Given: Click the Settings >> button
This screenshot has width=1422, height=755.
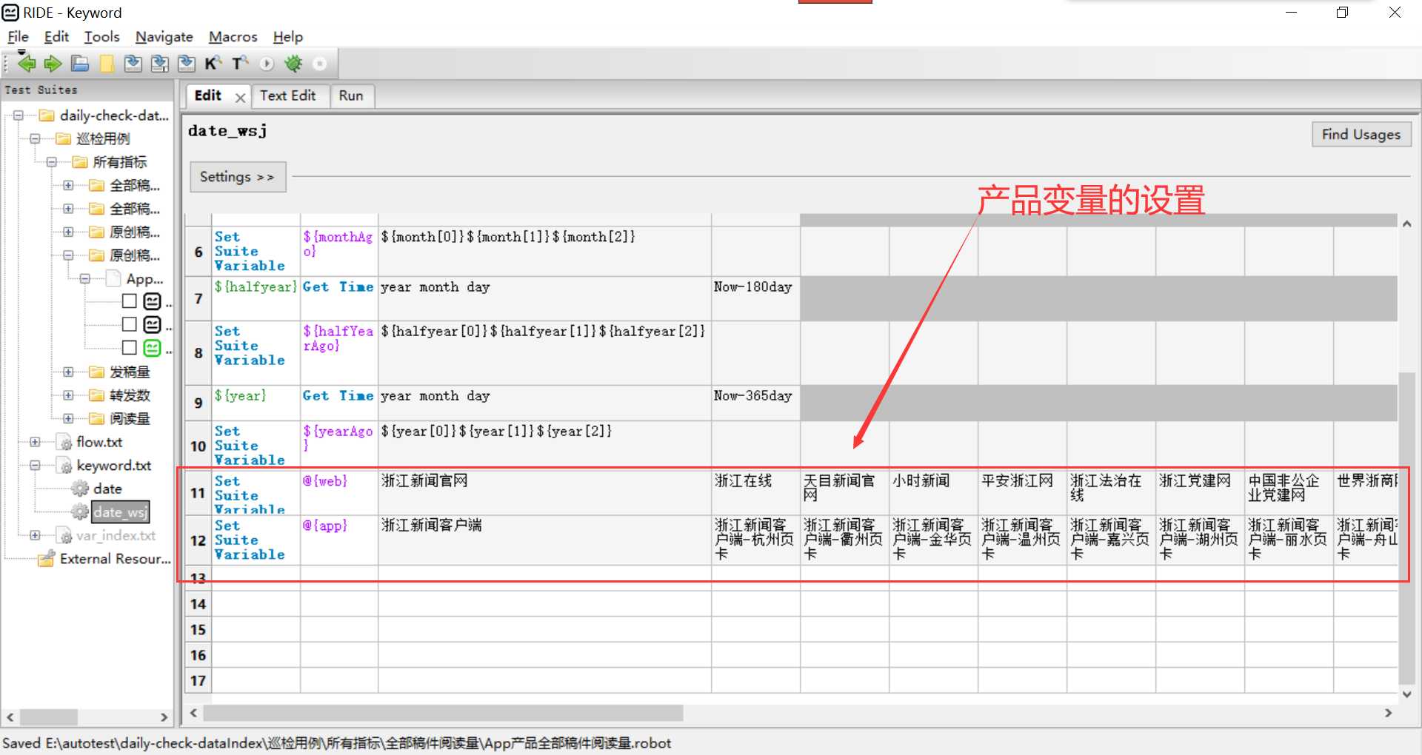Looking at the screenshot, I should click(237, 177).
